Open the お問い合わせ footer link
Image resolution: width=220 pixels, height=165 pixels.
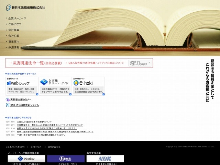tap(54, 147)
